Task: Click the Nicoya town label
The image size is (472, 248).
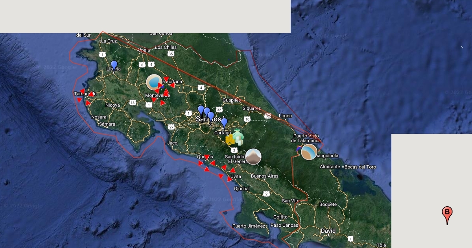Action: [112, 105]
